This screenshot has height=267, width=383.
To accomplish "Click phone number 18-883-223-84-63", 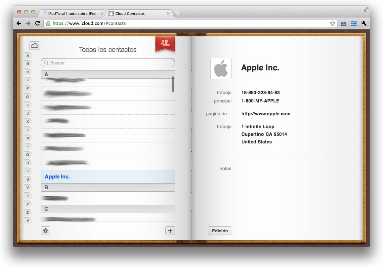I will 260,93.
